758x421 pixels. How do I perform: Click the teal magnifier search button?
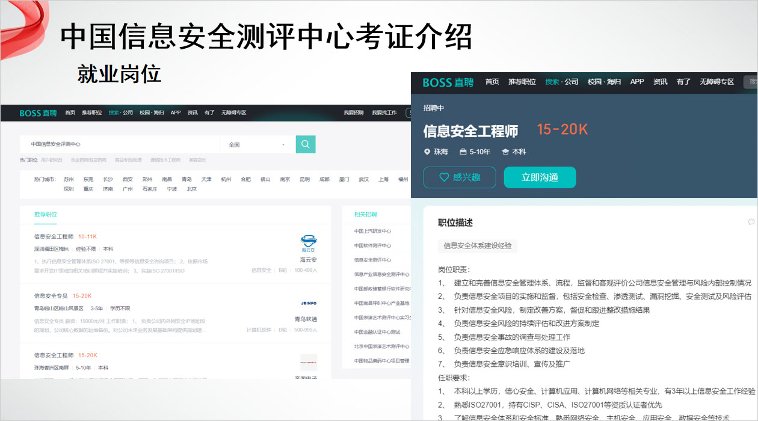[306, 144]
